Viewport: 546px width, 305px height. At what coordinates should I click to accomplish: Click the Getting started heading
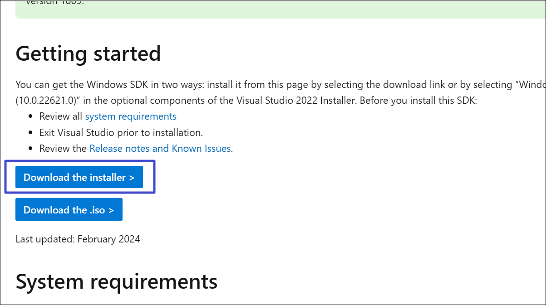[x=88, y=53]
